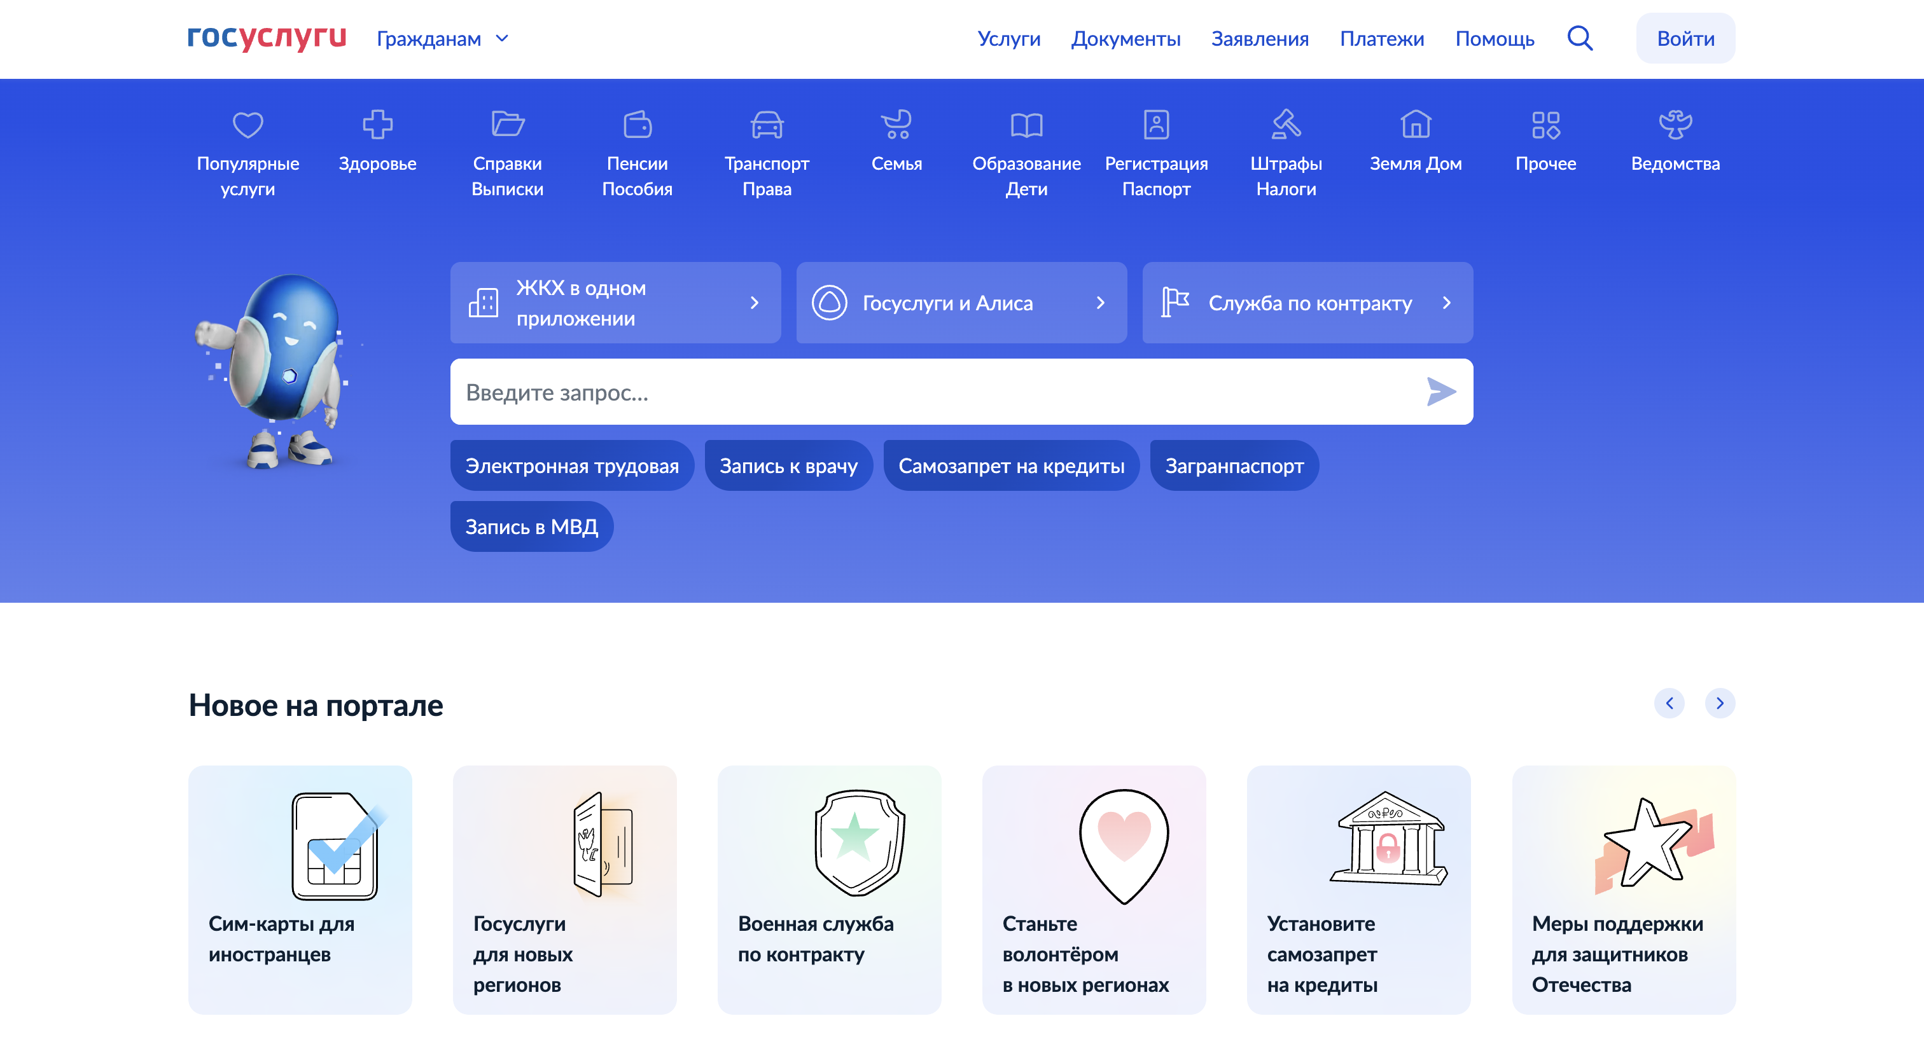Choose the Загранпаспорт suggestion chip
The height and width of the screenshot is (1044, 1924).
tap(1234, 465)
